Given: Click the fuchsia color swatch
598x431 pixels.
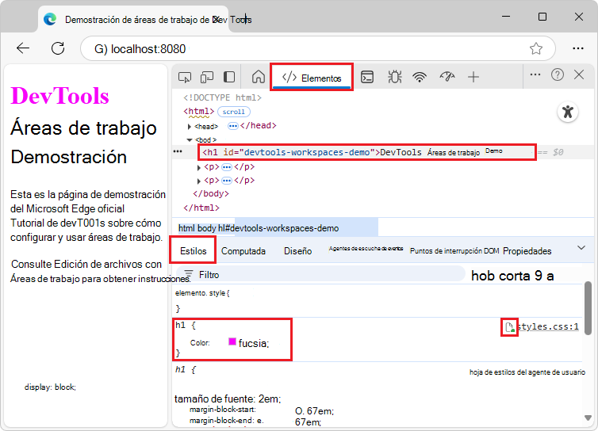Looking at the screenshot, I should pos(232,341).
